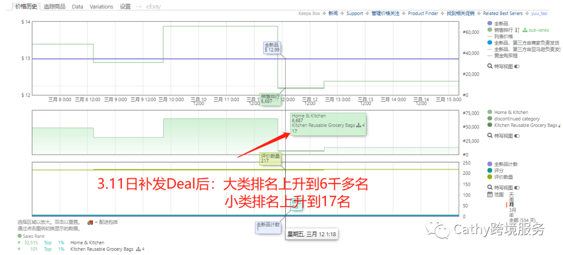
Task: Open the sub-ranks link
Action: [538, 30]
